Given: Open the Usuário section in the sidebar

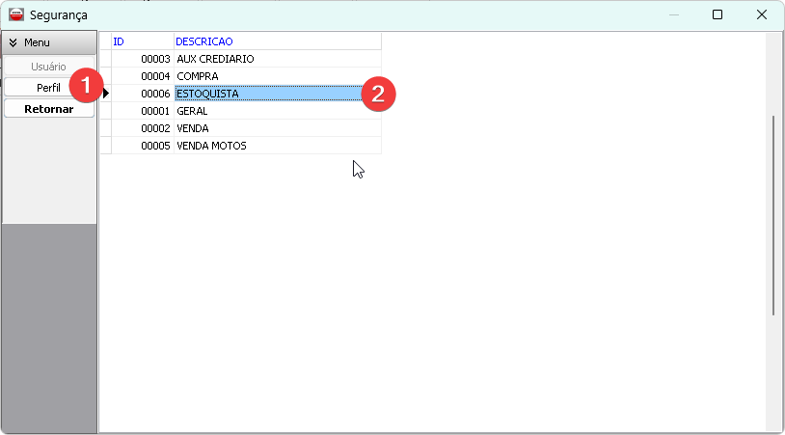Looking at the screenshot, I should pyautogui.click(x=49, y=67).
